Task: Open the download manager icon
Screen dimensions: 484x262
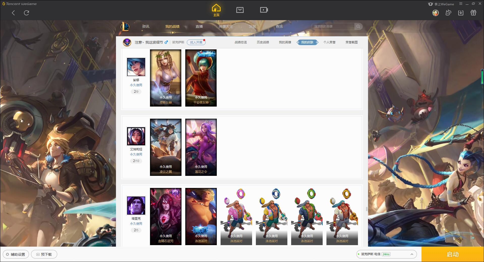Action: [461, 13]
